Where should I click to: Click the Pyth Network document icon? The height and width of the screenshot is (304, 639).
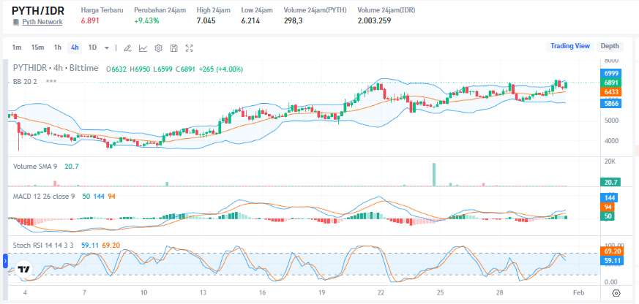coord(16,22)
